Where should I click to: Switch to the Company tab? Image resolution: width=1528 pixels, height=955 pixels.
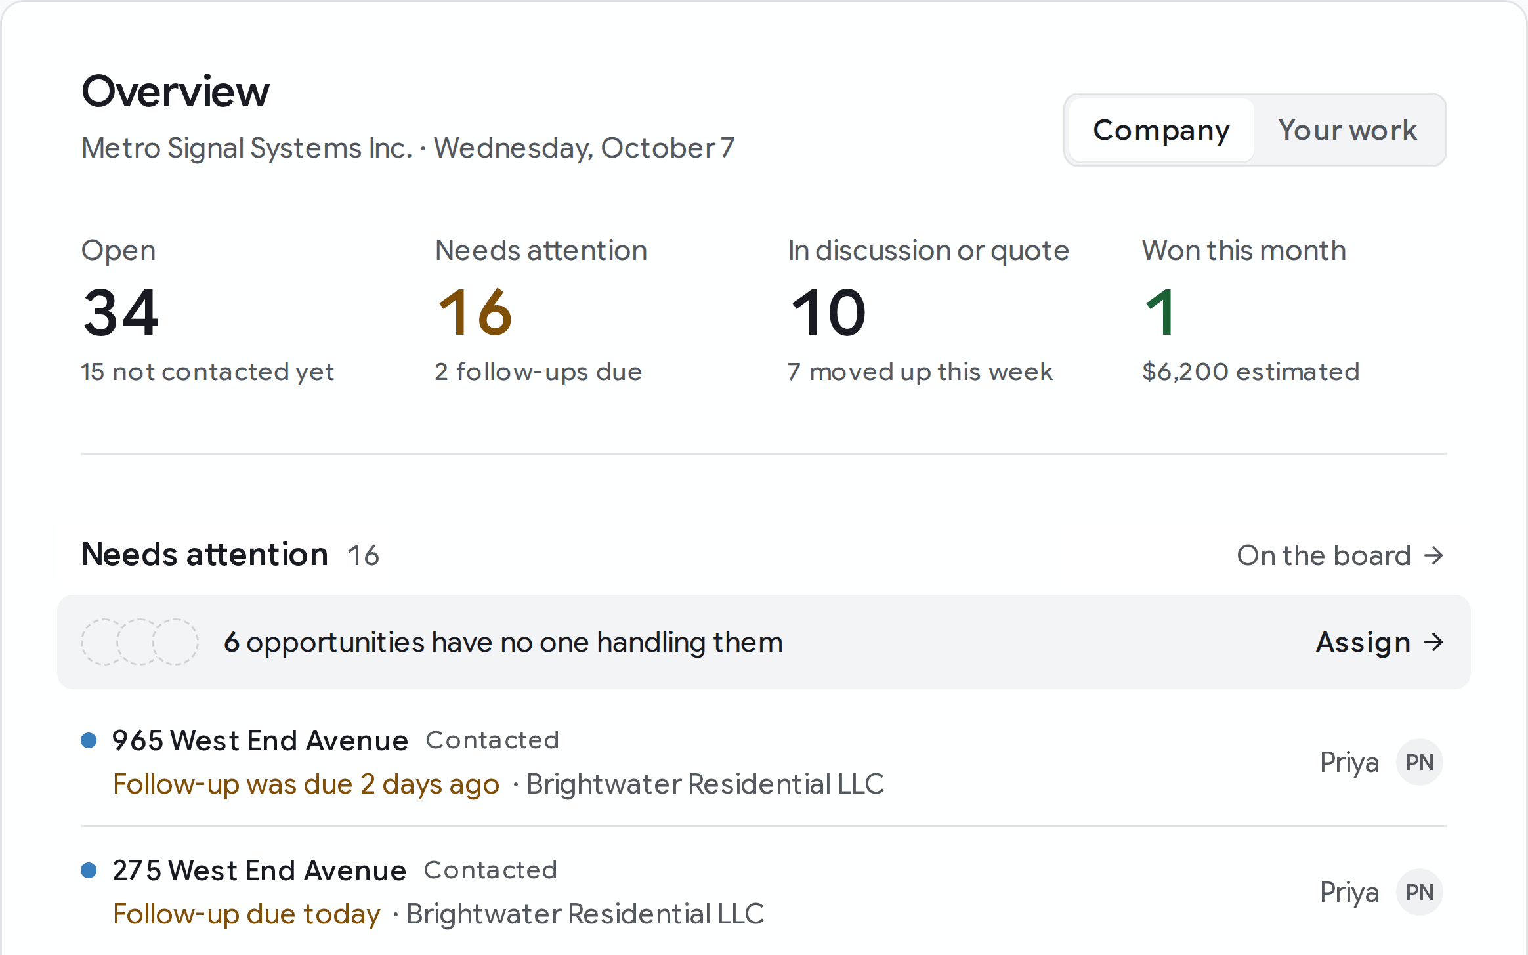click(1161, 130)
